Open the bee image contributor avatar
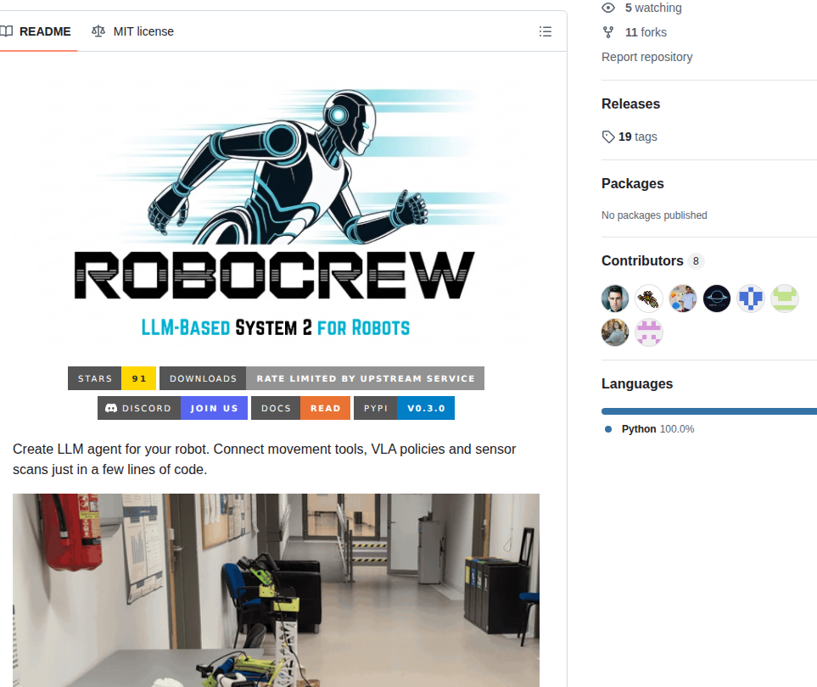817x687 pixels. 649,299
